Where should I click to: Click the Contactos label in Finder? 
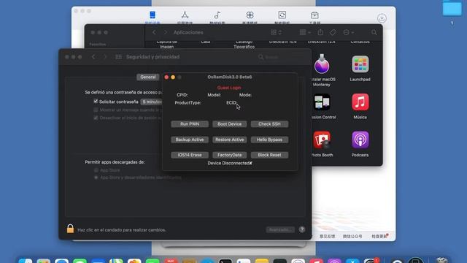point(360,42)
